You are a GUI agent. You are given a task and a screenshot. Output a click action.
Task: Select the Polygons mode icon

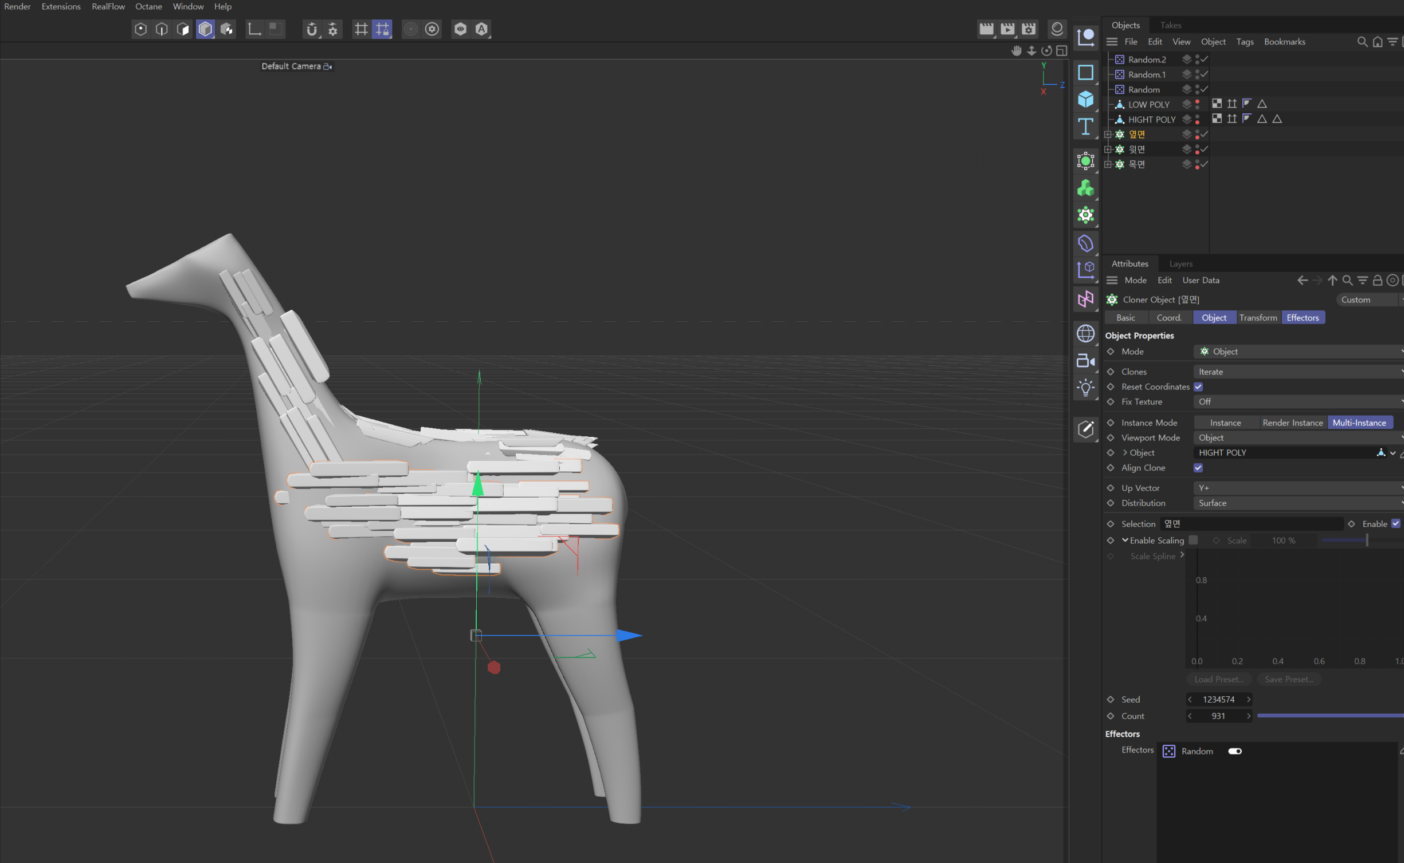(x=183, y=29)
